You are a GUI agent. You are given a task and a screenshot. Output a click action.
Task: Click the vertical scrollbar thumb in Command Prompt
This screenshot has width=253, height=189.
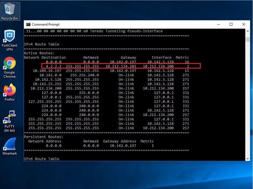tap(247, 39)
